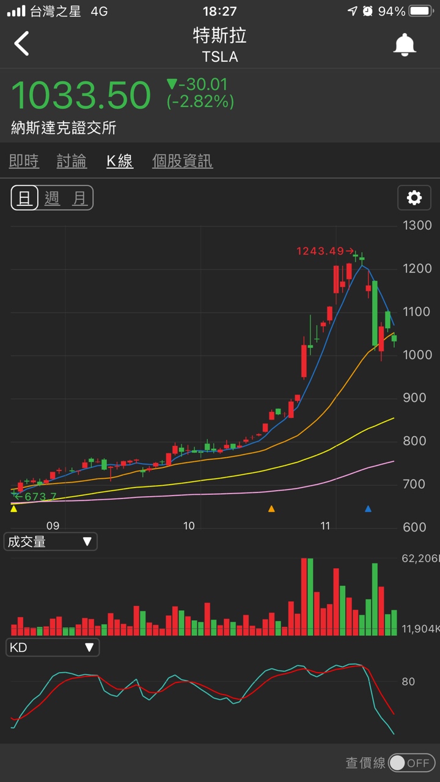
Task: Tap the 09 month axis label
Action: tap(53, 526)
